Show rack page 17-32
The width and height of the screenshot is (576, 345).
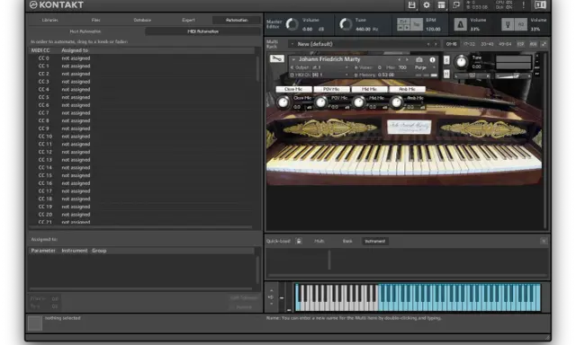pos(469,44)
